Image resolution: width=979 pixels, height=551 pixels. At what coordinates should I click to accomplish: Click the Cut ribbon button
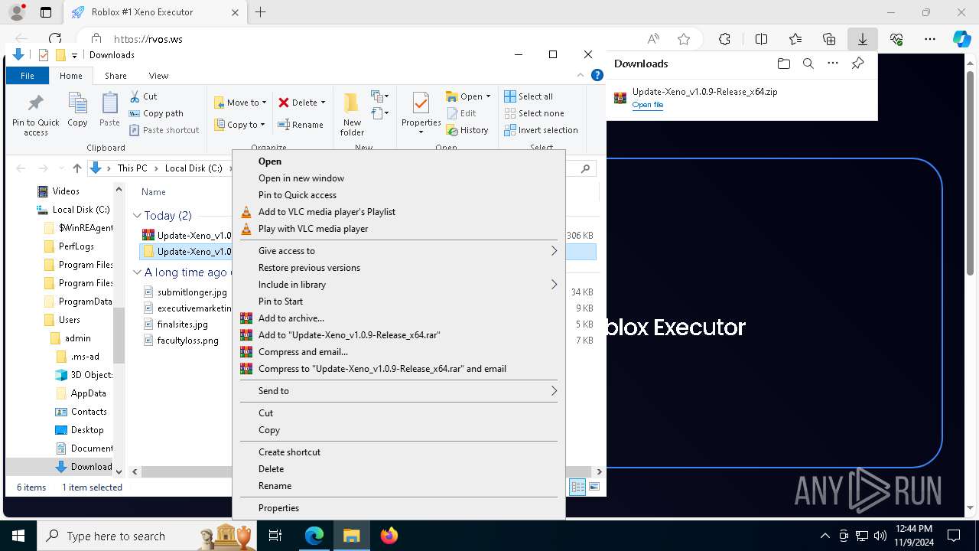coord(143,96)
